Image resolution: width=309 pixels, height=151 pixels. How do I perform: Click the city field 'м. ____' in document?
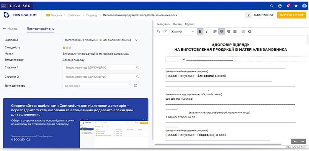208,59
